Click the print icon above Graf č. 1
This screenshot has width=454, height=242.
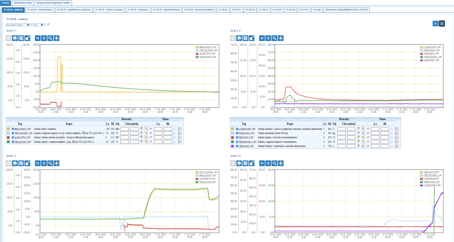pyautogui.click(x=15, y=38)
